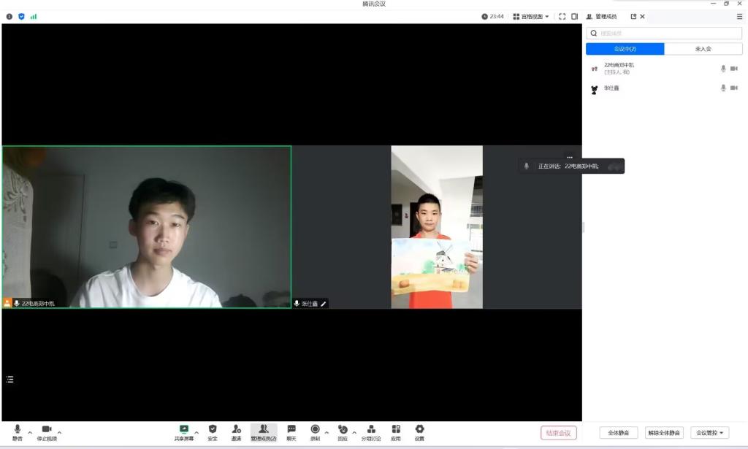Open the 会议管控 dropdown

click(x=710, y=433)
